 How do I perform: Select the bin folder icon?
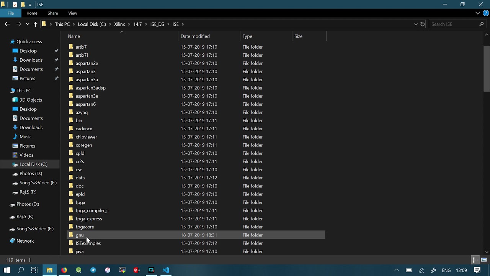pyautogui.click(x=71, y=120)
